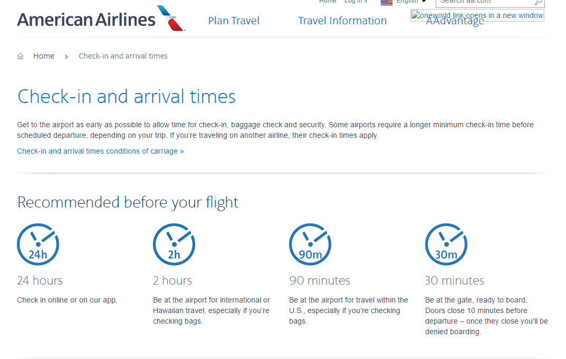
Task: Click the American Airlines logo
Action: (x=101, y=20)
